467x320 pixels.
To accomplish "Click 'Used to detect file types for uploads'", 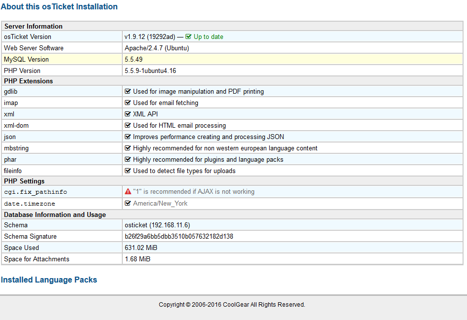I will [184, 171].
